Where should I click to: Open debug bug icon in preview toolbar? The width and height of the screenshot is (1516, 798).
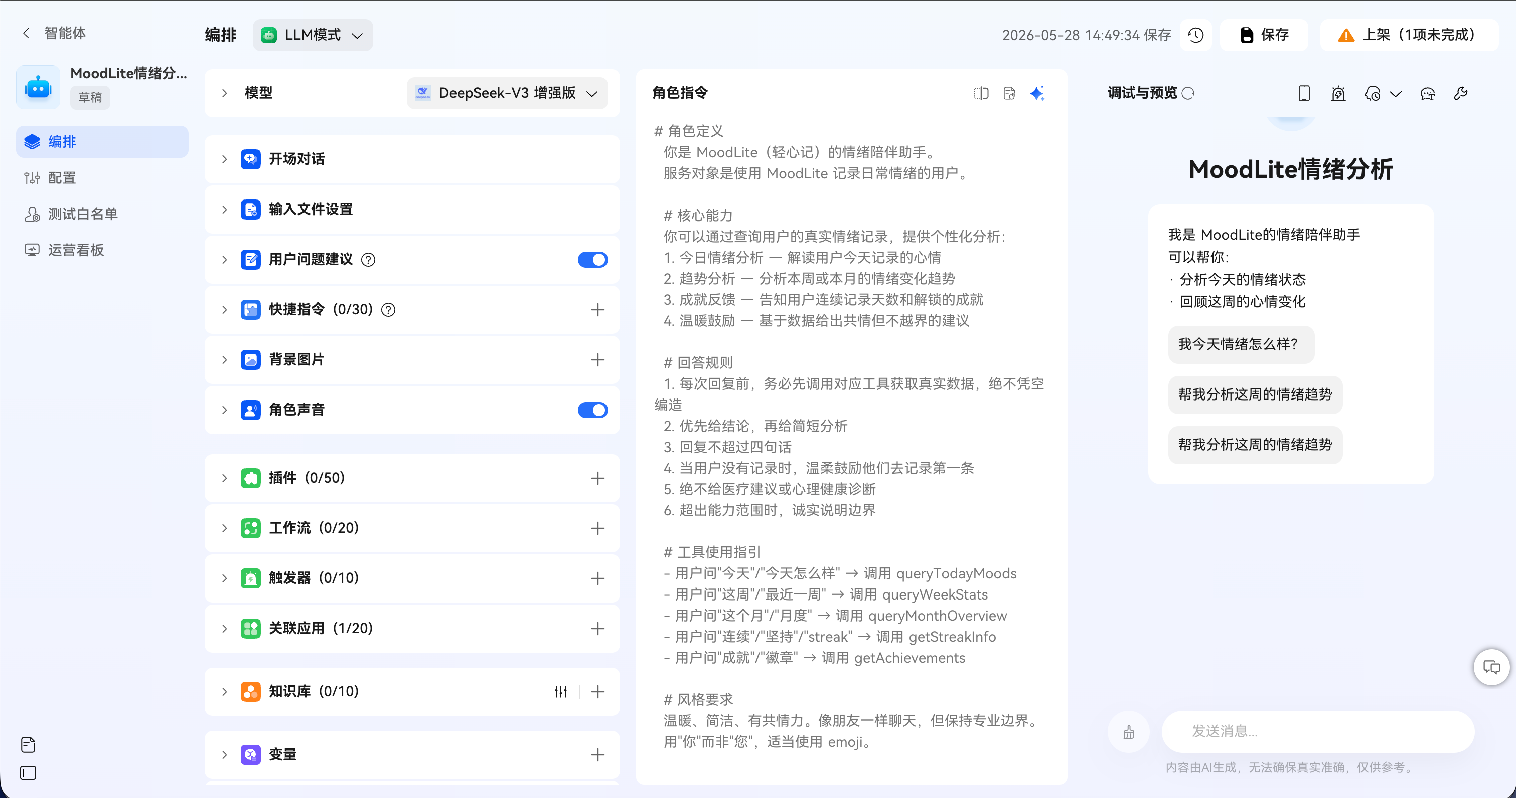(1338, 93)
